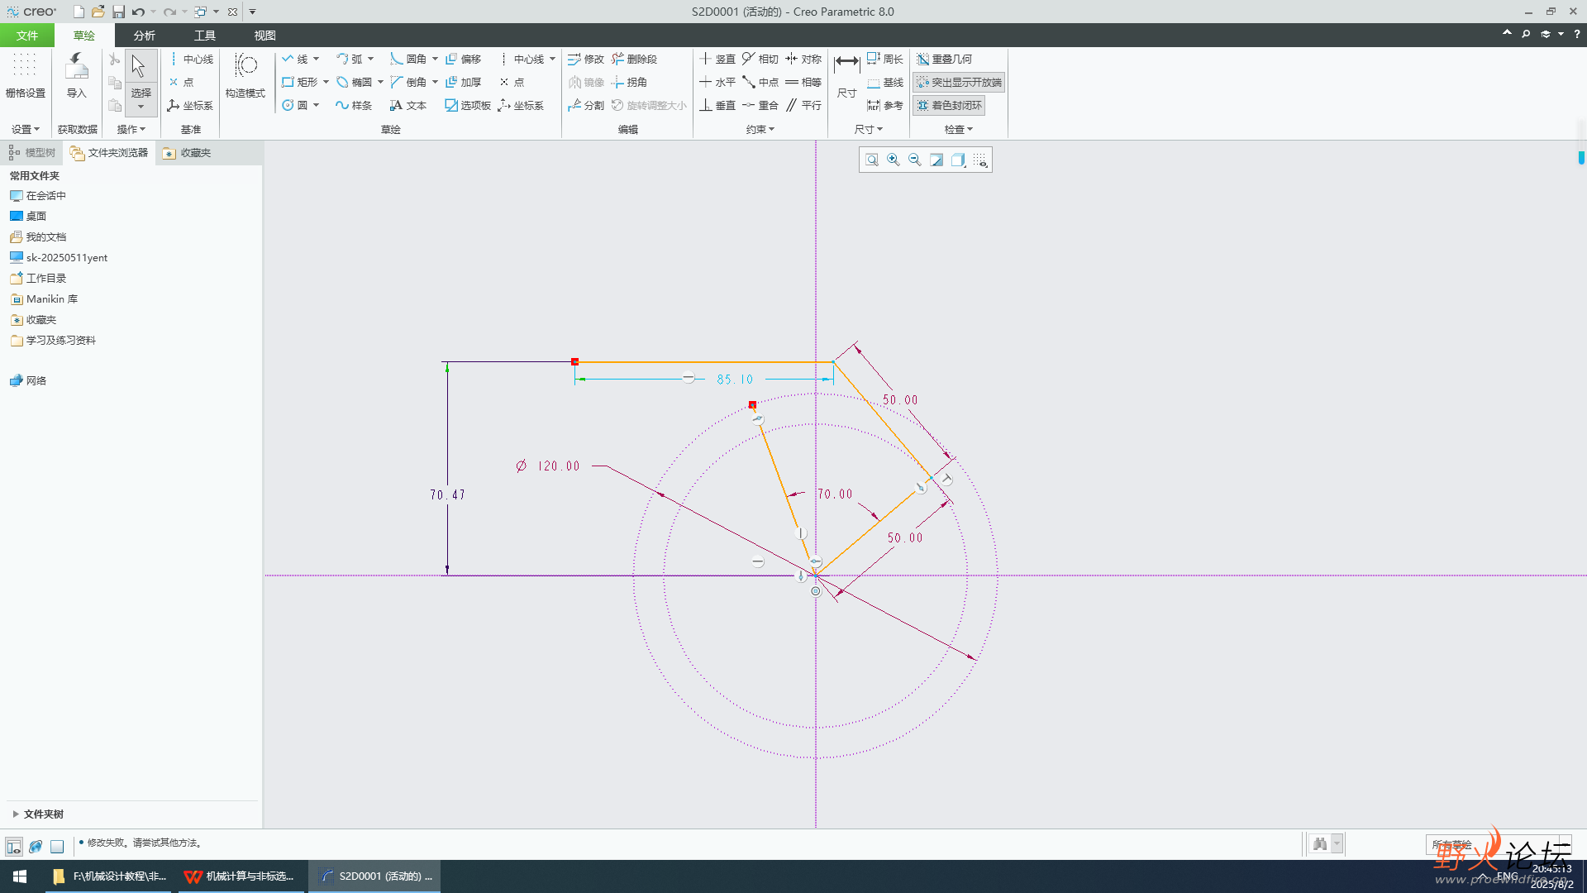Open the 工作目录 working directory
Screen dimensions: 1587x893
coord(38,278)
